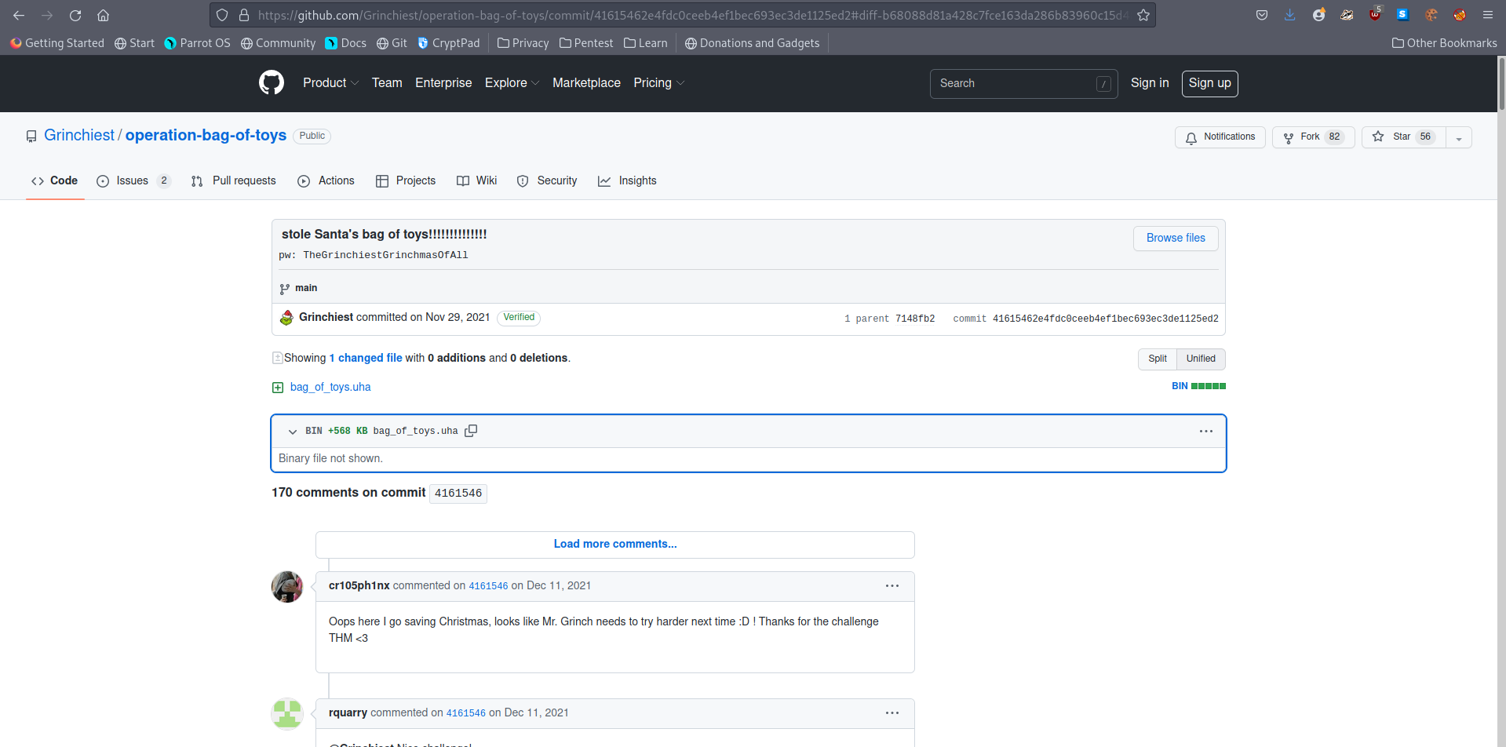Open the star lists dropdown arrow
This screenshot has width=1506, height=747.
(x=1459, y=137)
